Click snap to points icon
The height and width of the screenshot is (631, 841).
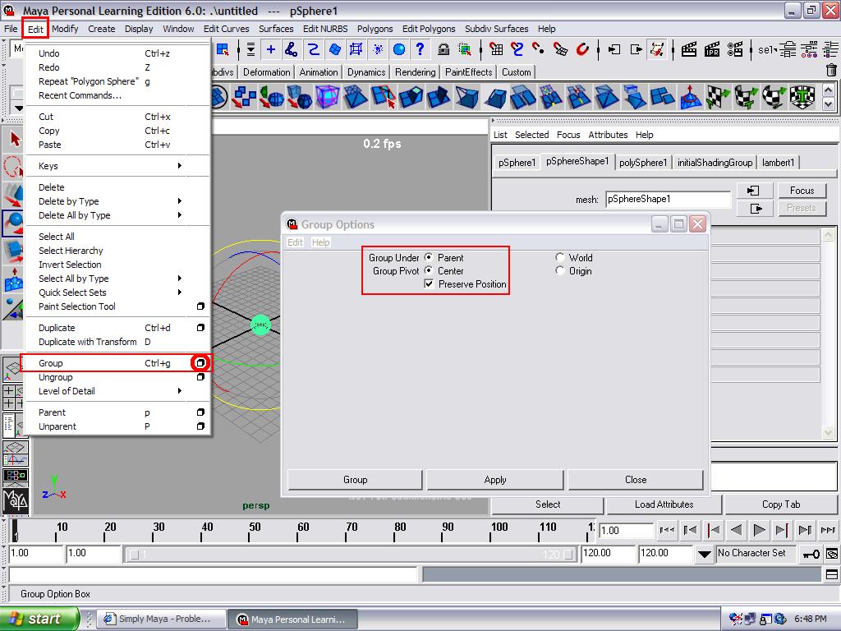point(538,50)
